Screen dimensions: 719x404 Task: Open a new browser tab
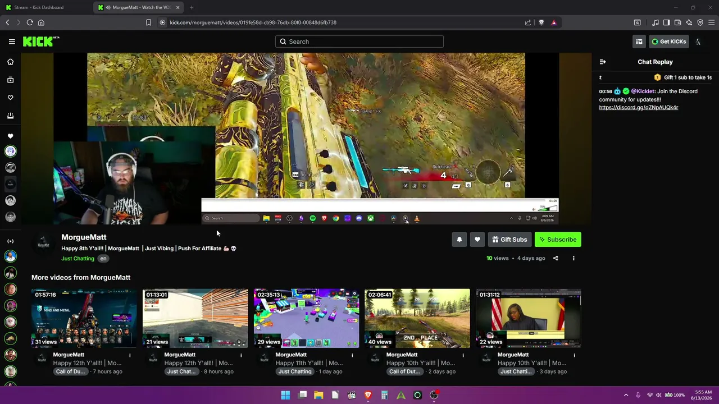pyautogui.click(x=192, y=7)
